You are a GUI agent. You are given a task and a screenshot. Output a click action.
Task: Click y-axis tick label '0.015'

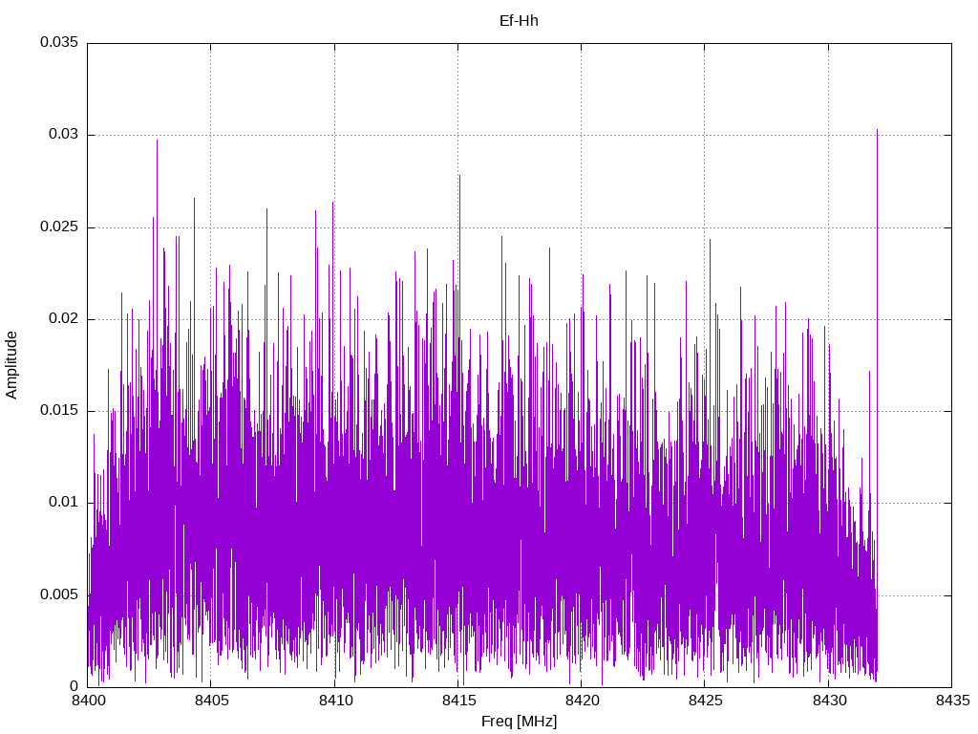click(x=59, y=410)
